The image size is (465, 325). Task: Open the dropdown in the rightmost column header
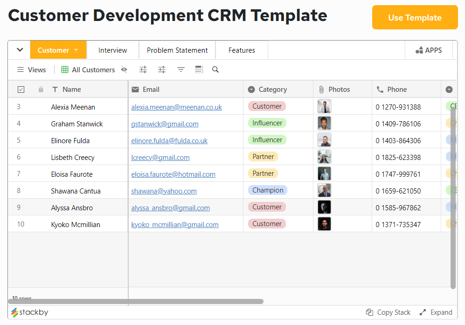click(449, 89)
